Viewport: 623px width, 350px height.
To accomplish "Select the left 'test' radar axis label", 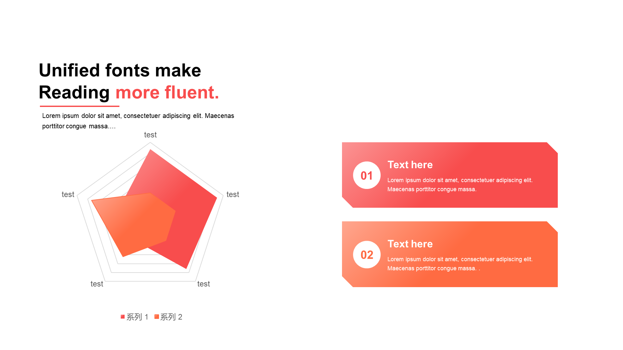I will tap(68, 194).
